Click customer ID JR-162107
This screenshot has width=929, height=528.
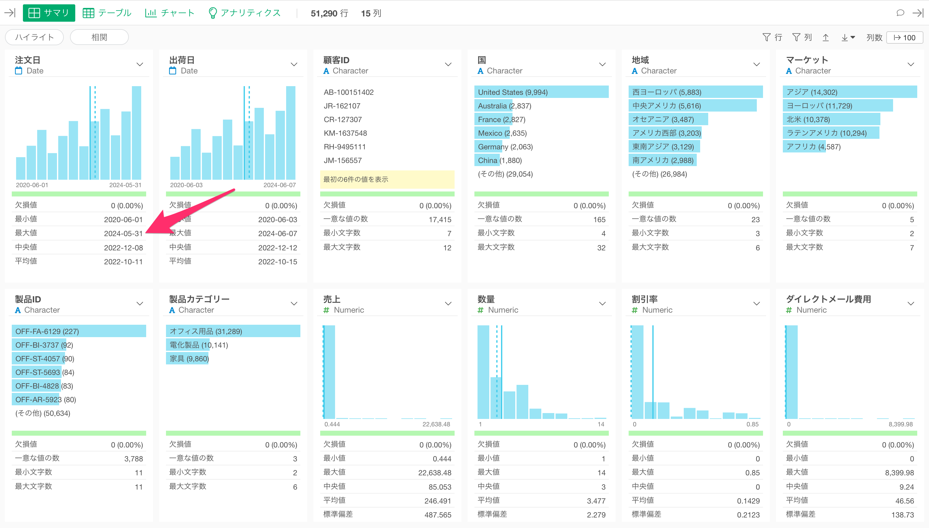tap(342, 106)
